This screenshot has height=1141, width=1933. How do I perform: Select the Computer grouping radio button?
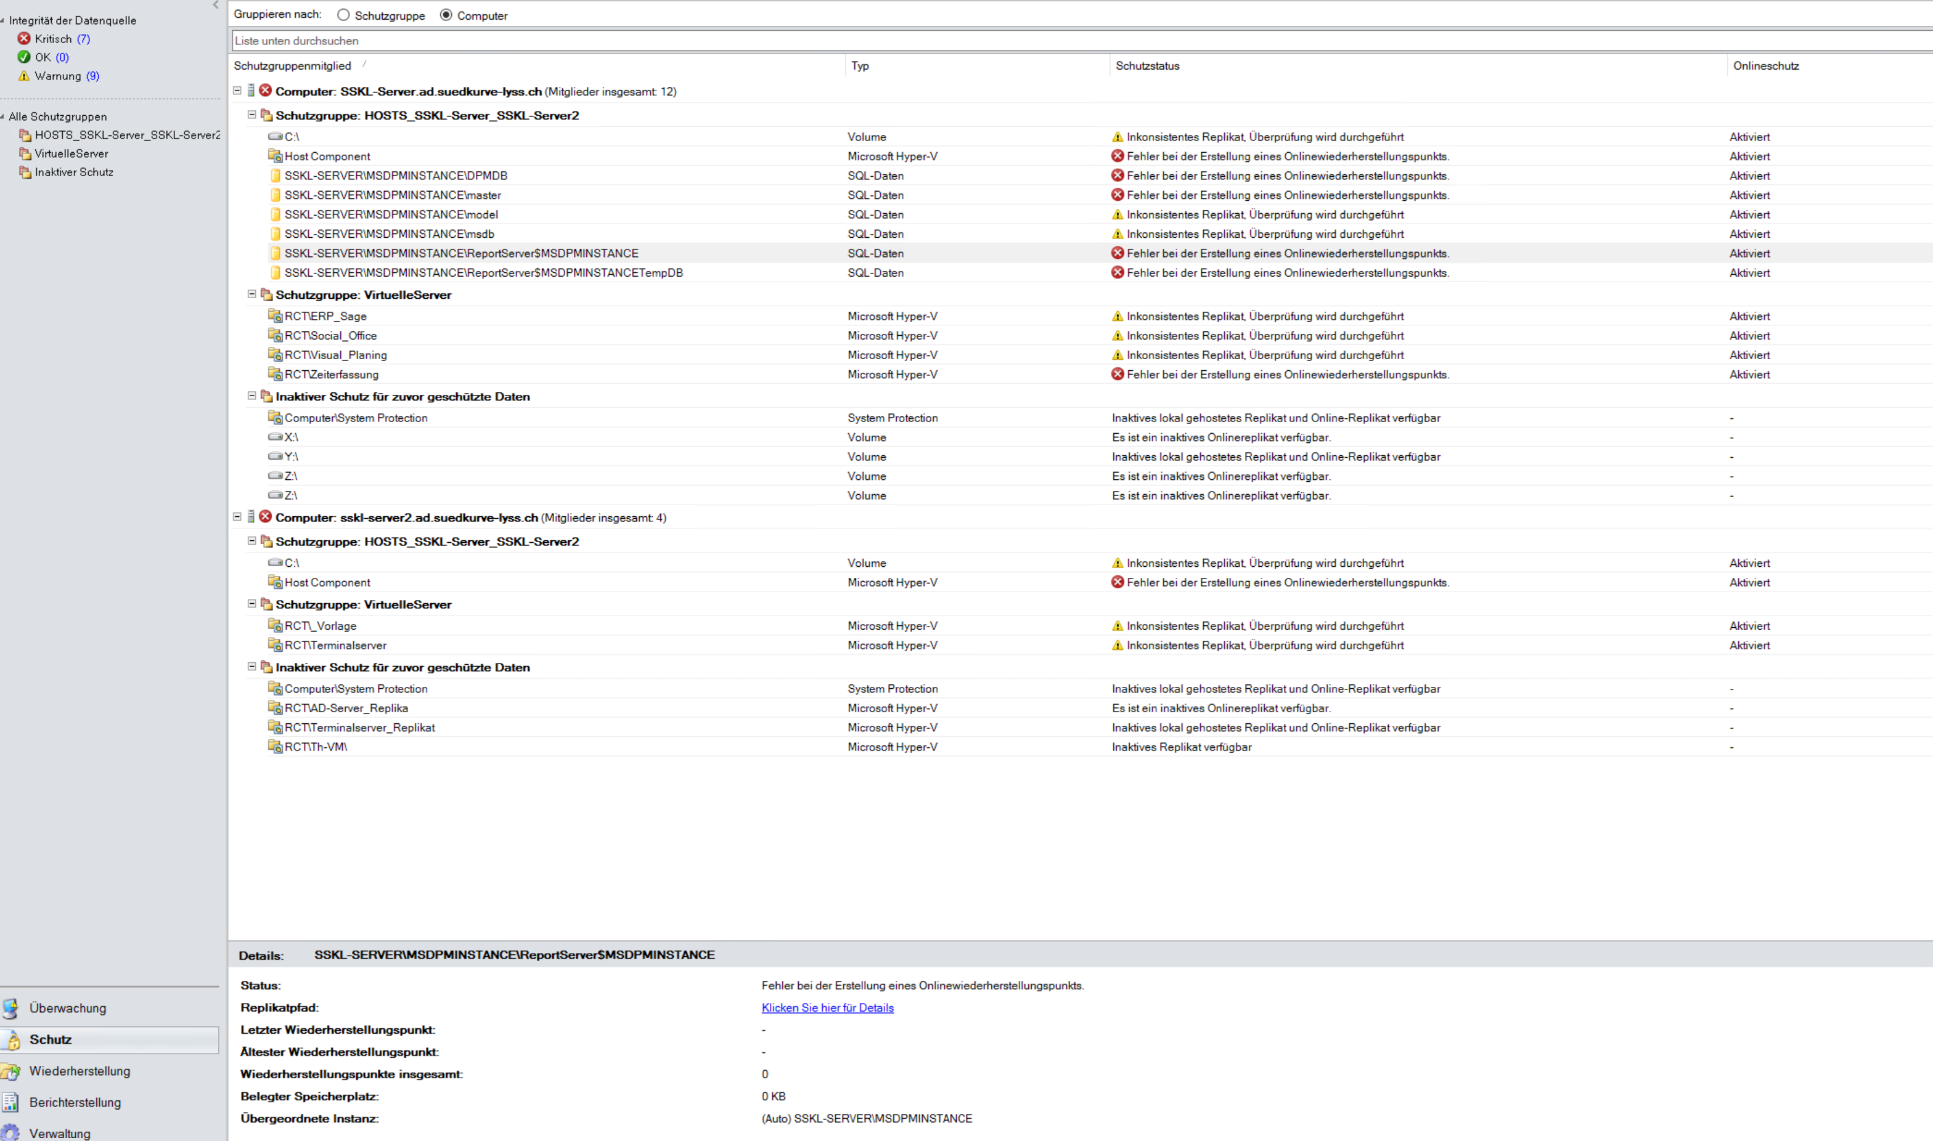446,15
